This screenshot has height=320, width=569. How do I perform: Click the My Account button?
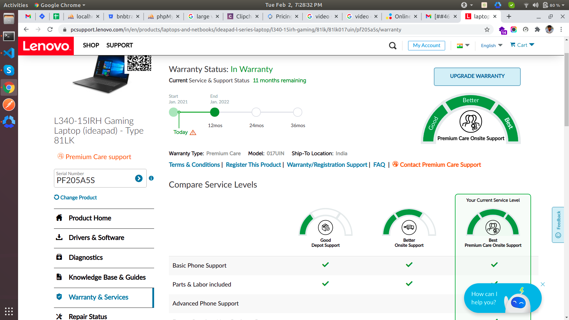tap(426, 45)
